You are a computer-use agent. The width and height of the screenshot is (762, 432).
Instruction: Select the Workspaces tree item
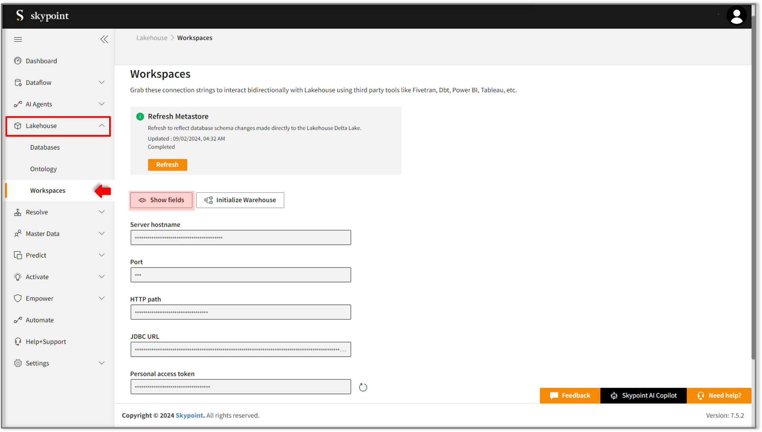pyautogui.click(x=48, y=190)
